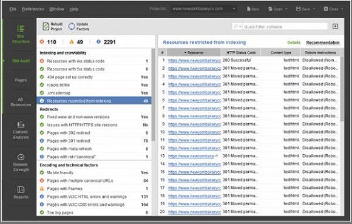Screen dimensions: 352x224
Task: Open the Content Analysis sidebar icon
Action: 21,124
